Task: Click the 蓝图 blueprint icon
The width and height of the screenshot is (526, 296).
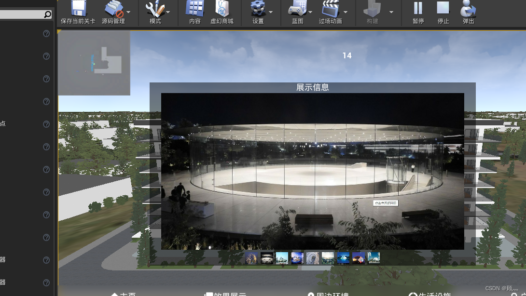Action: [x=298, y=9]
